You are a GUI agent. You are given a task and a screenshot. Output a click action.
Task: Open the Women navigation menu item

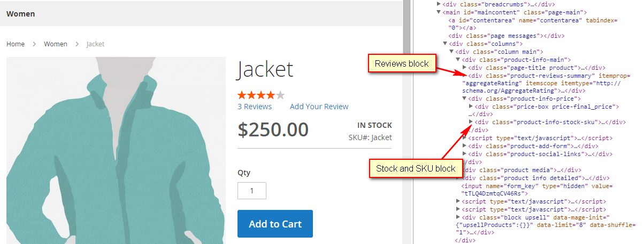[21, 14]
